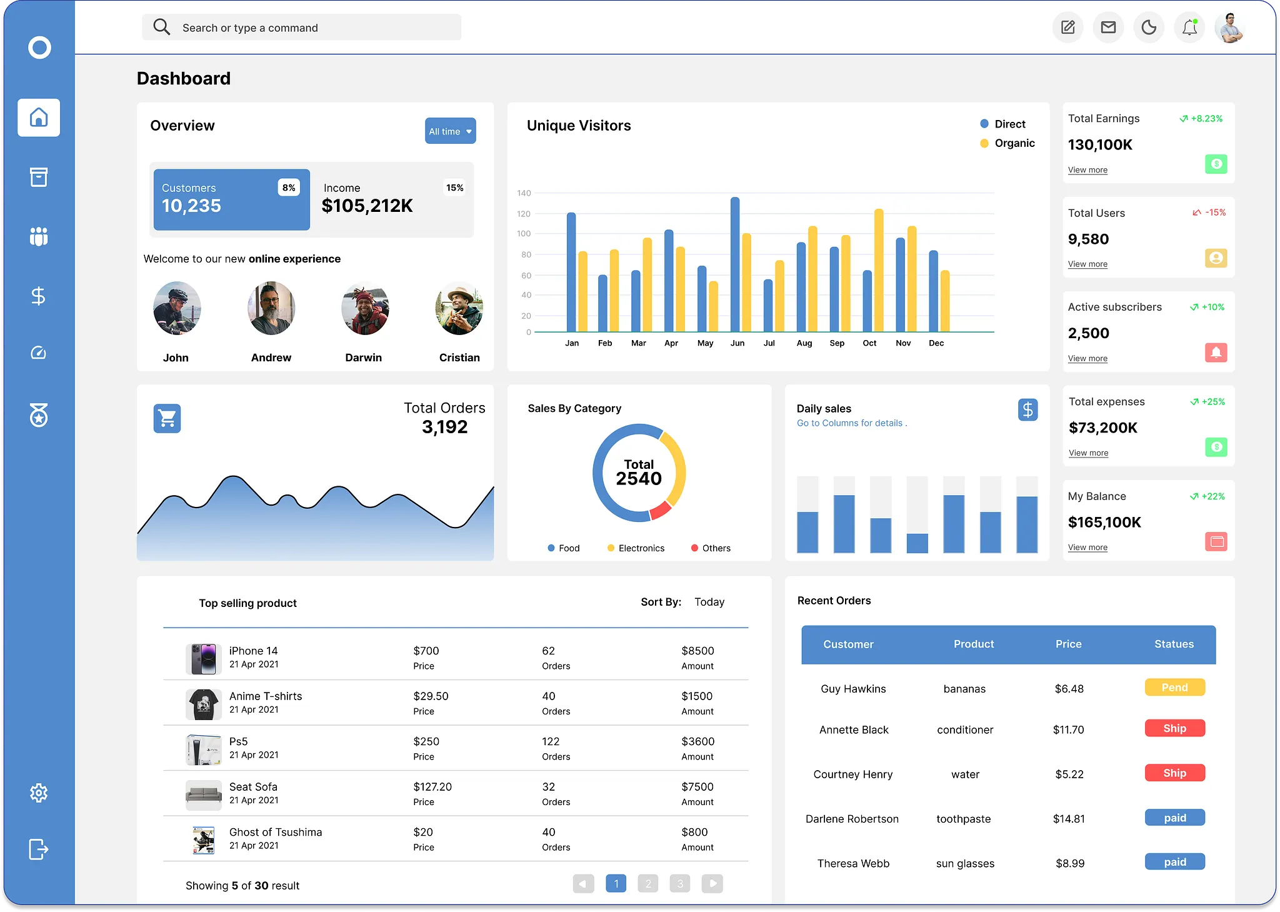Toggle Electronics category in sales legend

(636, 548)
